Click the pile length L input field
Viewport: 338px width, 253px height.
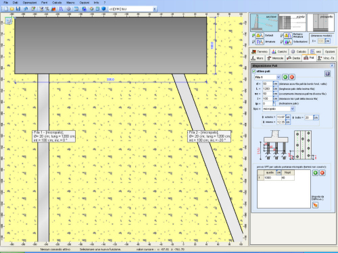(268, 89)
